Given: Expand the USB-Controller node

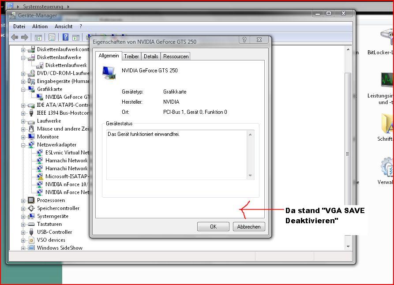Looking at the screenshot, I should [23, 232].
